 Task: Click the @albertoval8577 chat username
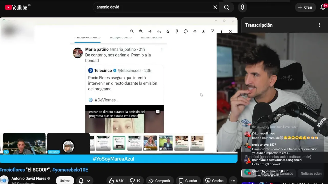(264, 145)
